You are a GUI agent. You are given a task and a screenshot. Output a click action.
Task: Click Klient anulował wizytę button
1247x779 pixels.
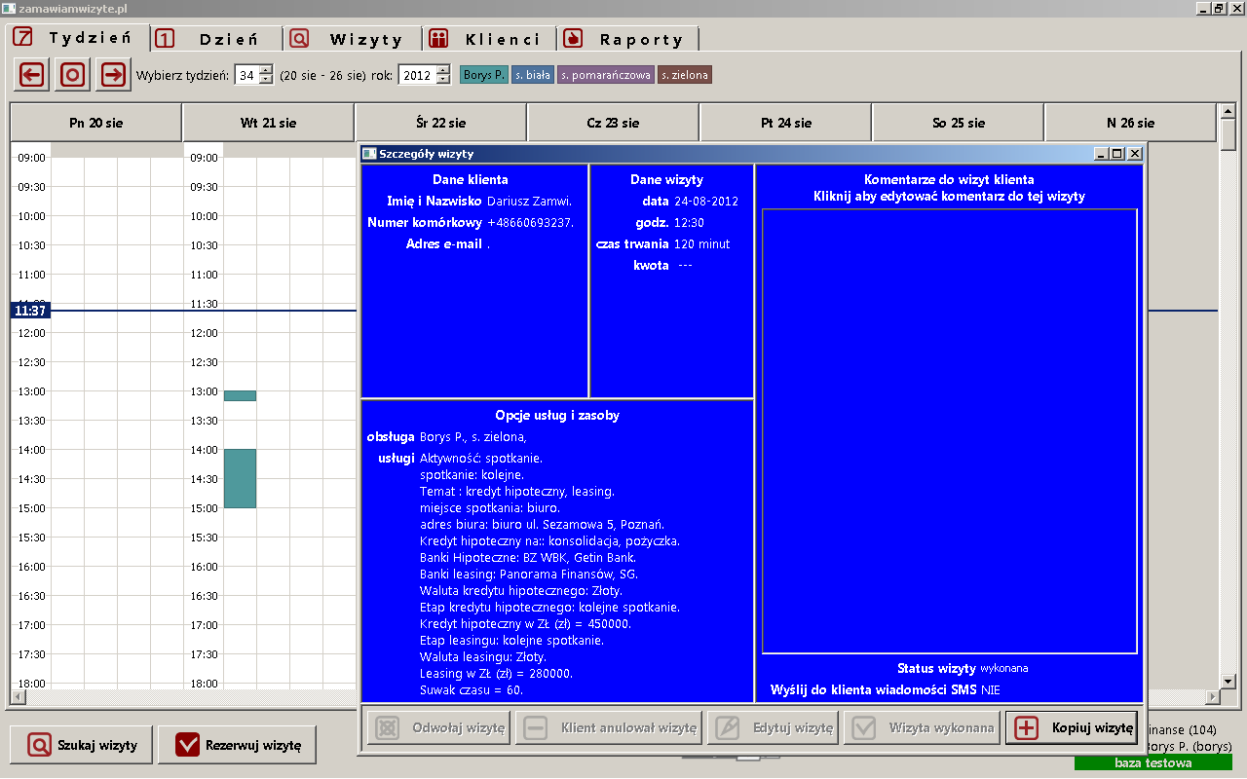tap(609, 727)
